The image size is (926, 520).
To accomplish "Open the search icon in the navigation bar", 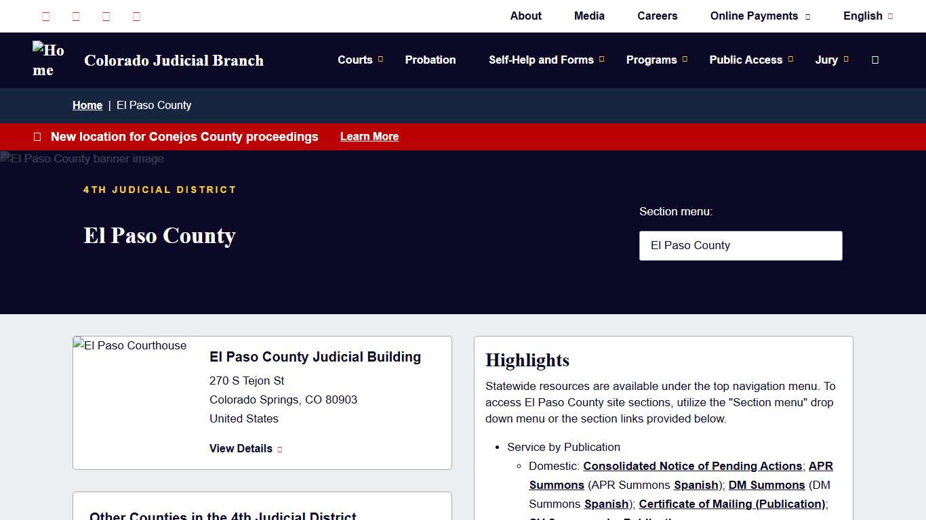I will point(875,60).
